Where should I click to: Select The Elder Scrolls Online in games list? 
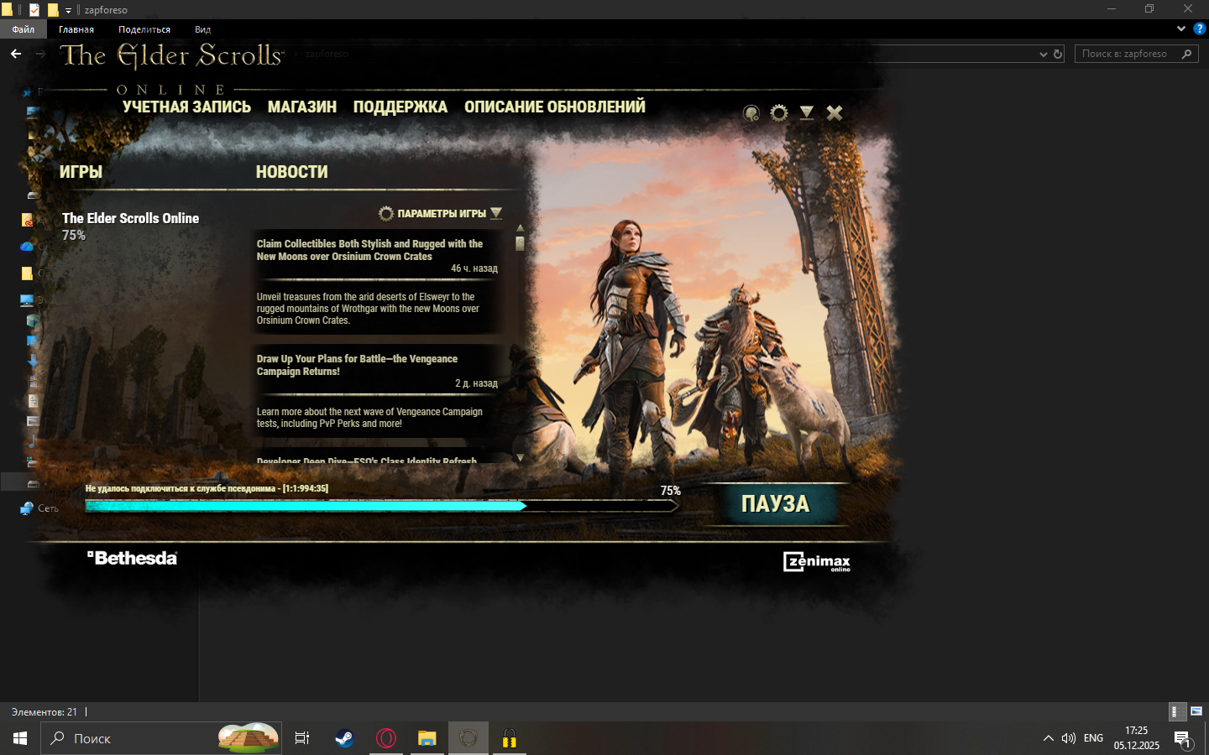(x=130, y=218)
